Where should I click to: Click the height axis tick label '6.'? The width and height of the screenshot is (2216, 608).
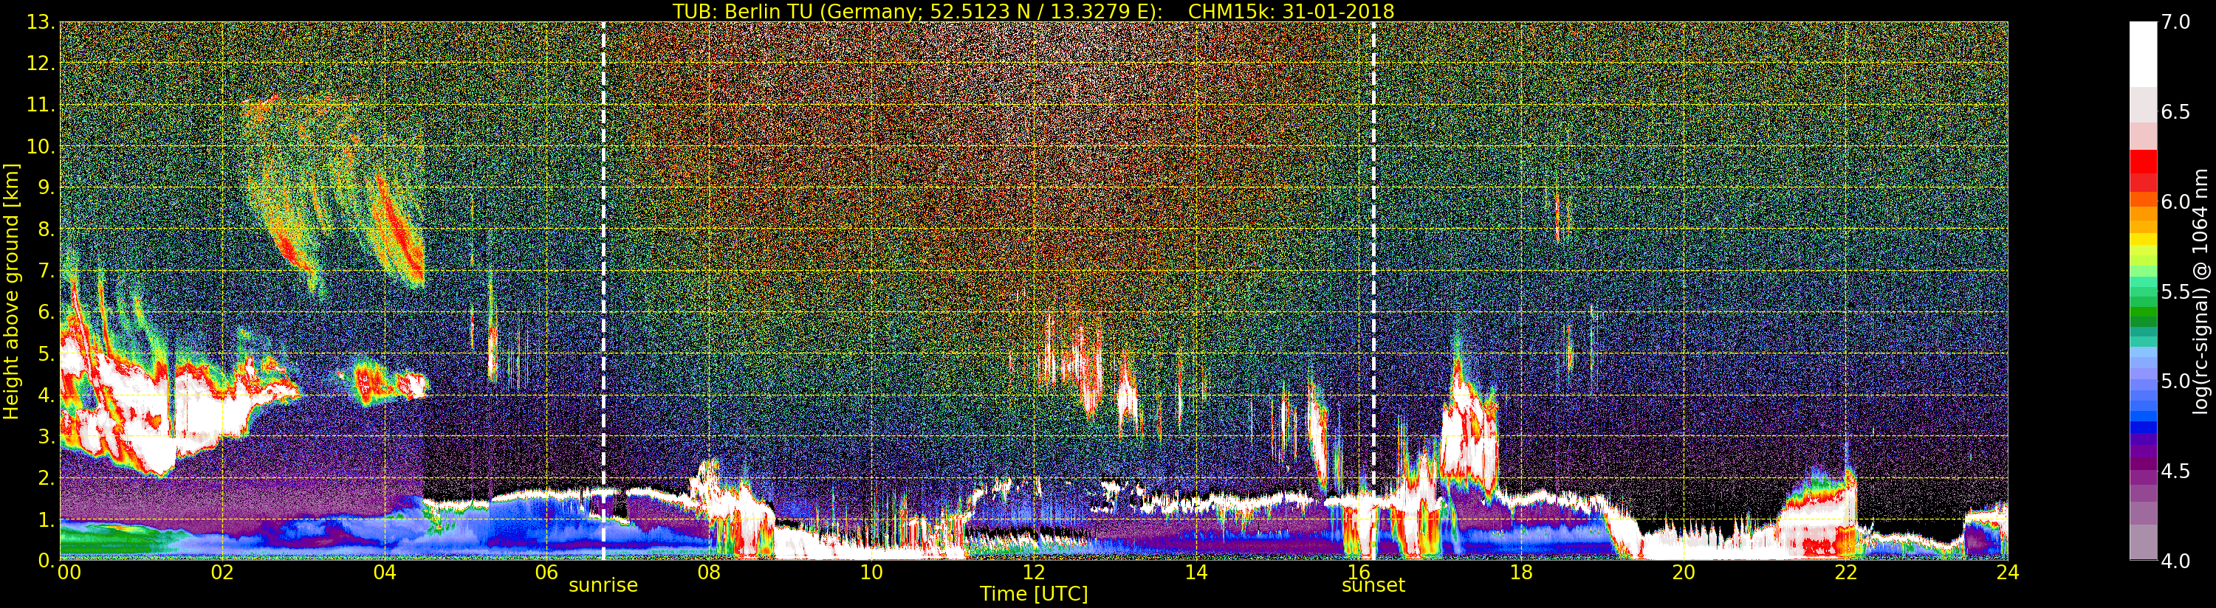coord(47,312)
